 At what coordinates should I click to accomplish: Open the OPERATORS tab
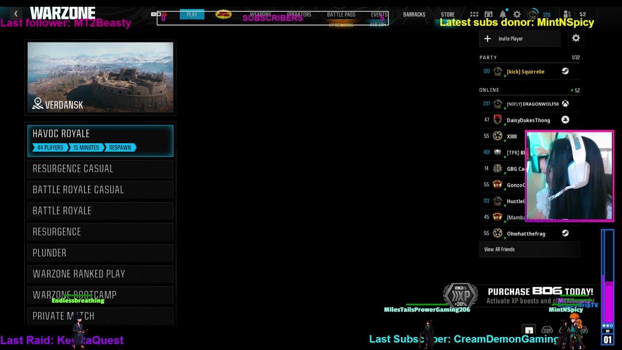click(x=299, y=15)
